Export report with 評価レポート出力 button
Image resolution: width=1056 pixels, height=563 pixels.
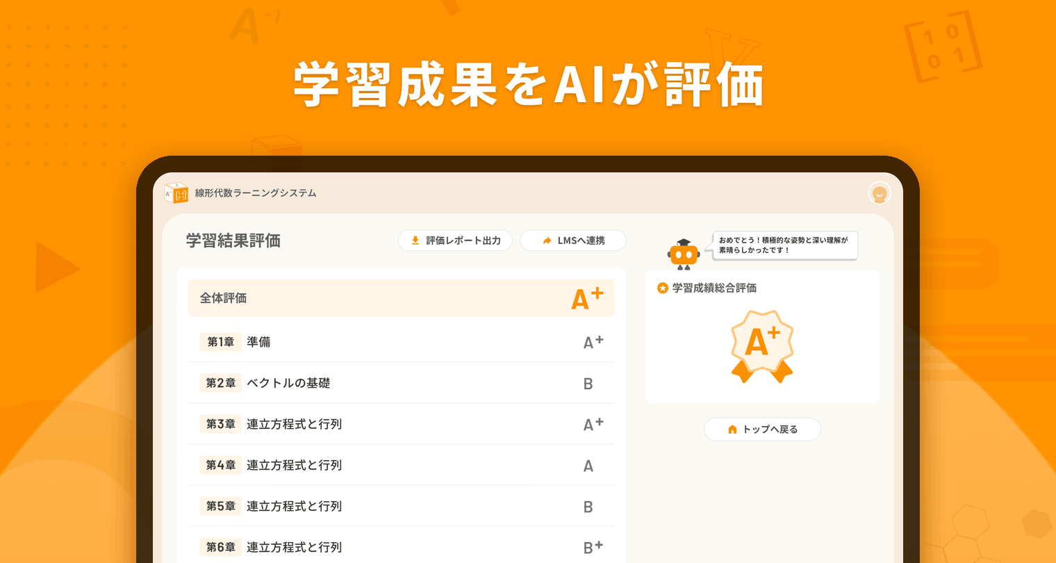pos(455,240)
